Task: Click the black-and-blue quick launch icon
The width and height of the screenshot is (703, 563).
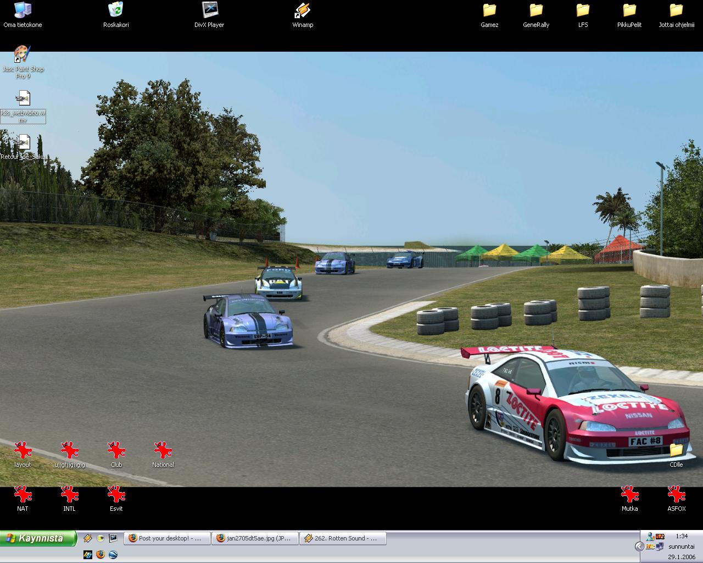Action: (87, 555)
